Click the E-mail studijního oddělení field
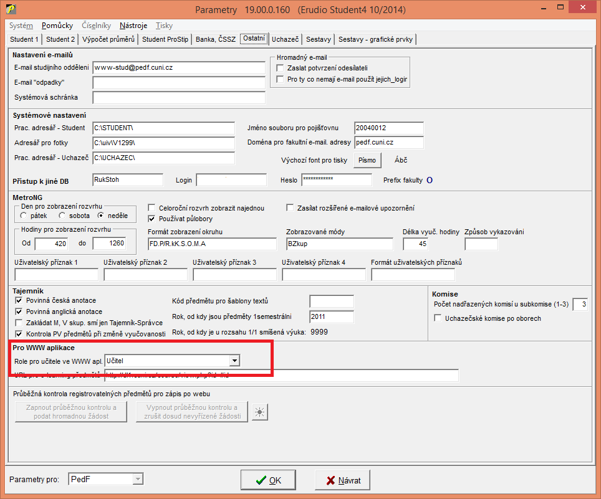 [178, 67]
